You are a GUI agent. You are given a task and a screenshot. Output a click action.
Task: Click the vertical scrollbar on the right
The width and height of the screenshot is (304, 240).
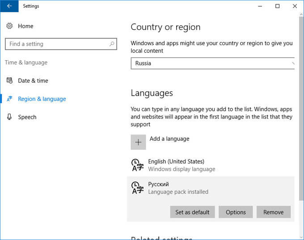[301, 109]
